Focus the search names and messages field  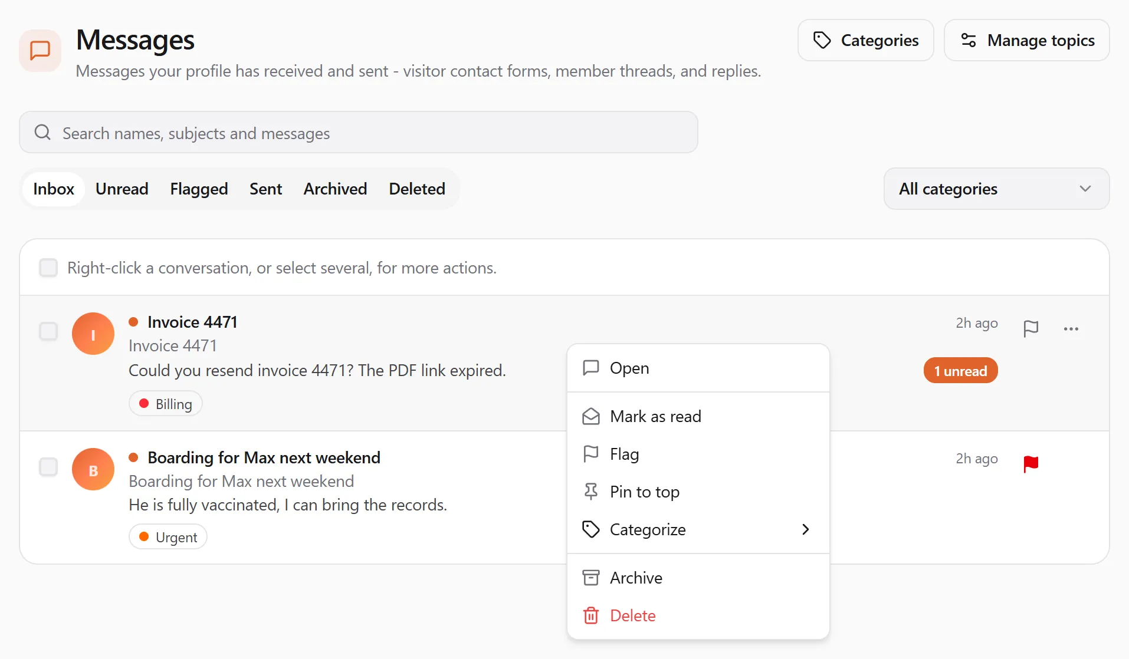pyautogui.click(x=359, y=132)
